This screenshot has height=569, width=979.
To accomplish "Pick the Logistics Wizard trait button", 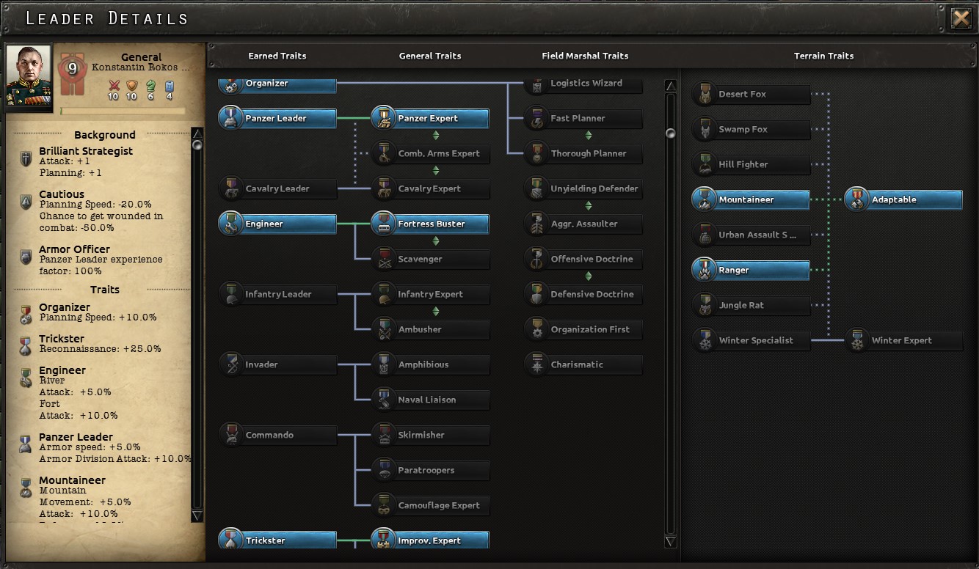I will pyautogui.click(x=585, y=84).
